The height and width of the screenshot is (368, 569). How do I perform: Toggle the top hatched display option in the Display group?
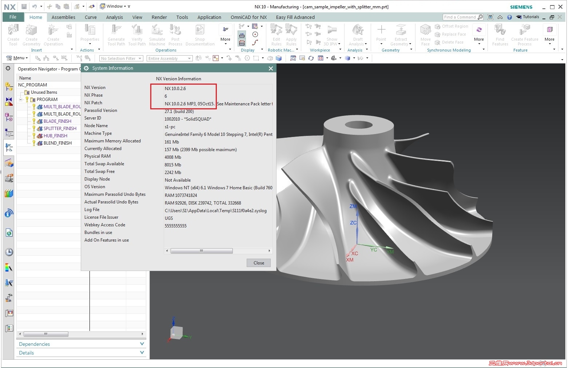click(242, 35)
